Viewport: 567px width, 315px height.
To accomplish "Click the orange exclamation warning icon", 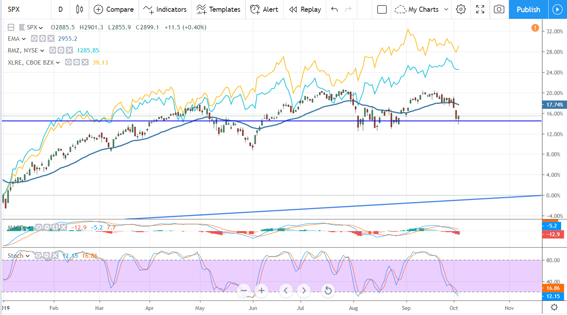I will point(535,28).
